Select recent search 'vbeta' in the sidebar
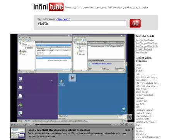Viewport: 174px width, 140px height. [x=138, y=65]
